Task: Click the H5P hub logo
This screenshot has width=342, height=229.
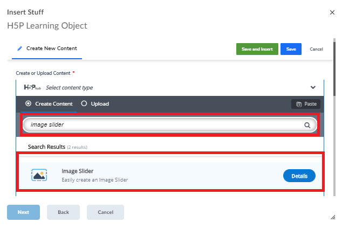Action: coord(32,87)
